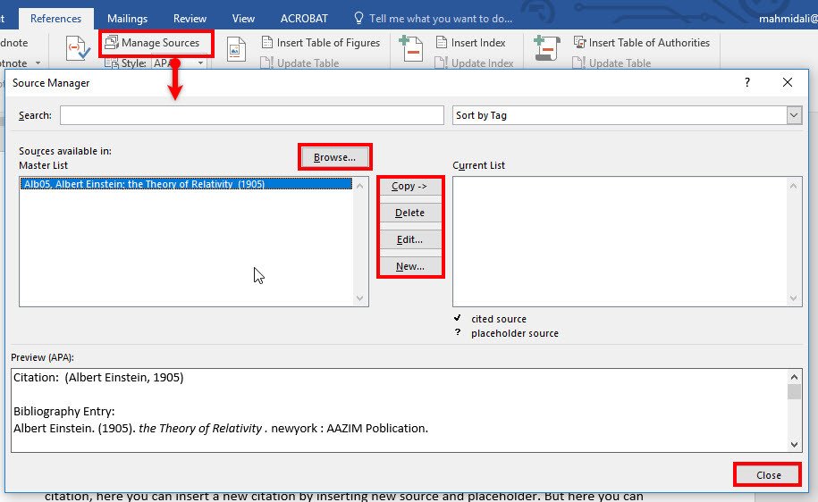The image size is (818, 502).
Task: Click the Insert Citation icon
Action: pos(79,48)
